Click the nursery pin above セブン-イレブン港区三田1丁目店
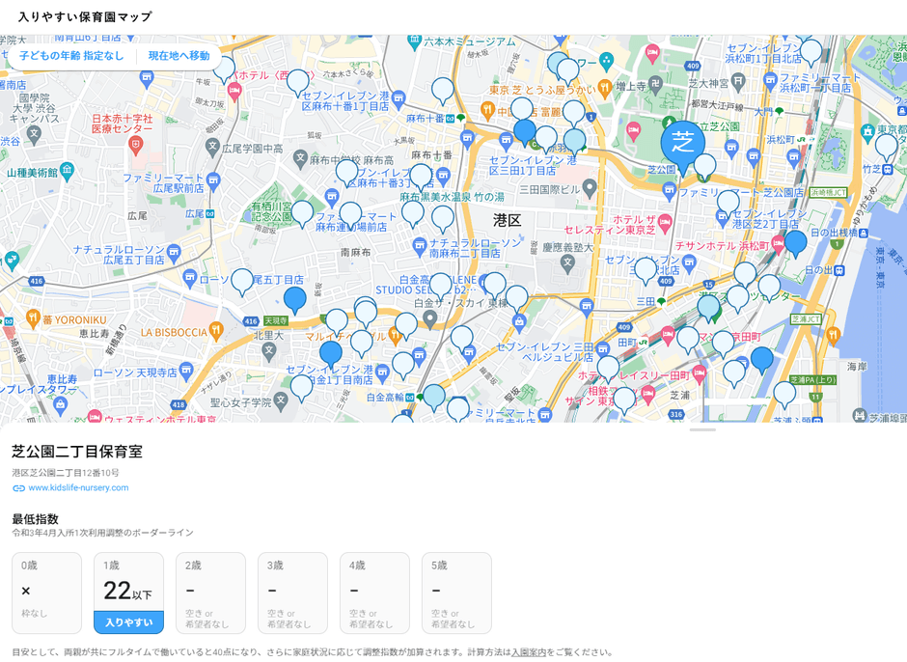This screenshot has height=662, width=907. (525, 132)
